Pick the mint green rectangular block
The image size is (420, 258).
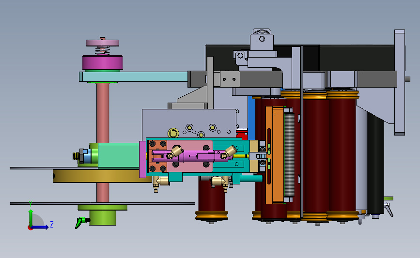click(x=119, y=156)
